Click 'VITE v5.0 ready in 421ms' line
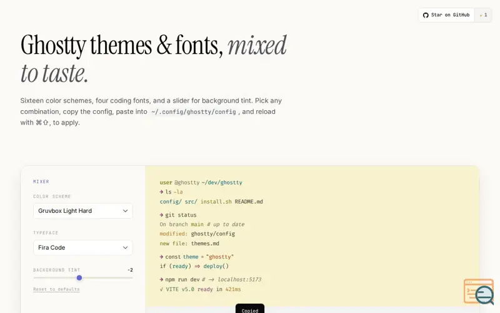This screenshot has height=313, width=500. (200, 289)
